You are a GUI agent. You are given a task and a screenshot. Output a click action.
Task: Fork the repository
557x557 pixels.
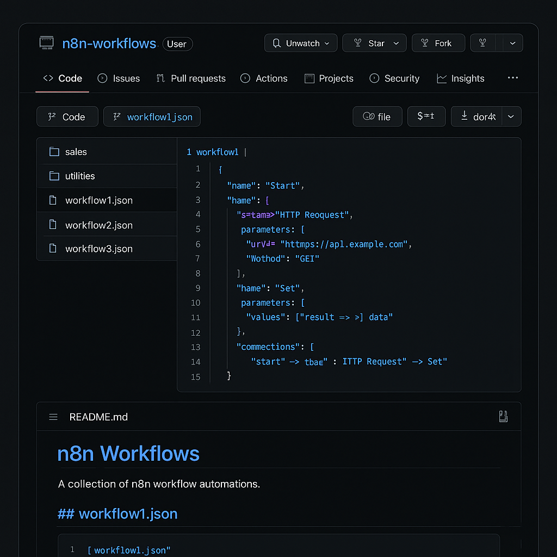point(438,43)
